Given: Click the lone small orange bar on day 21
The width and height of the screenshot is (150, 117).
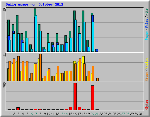Looking at the screenshot, I should coord(98,80).
